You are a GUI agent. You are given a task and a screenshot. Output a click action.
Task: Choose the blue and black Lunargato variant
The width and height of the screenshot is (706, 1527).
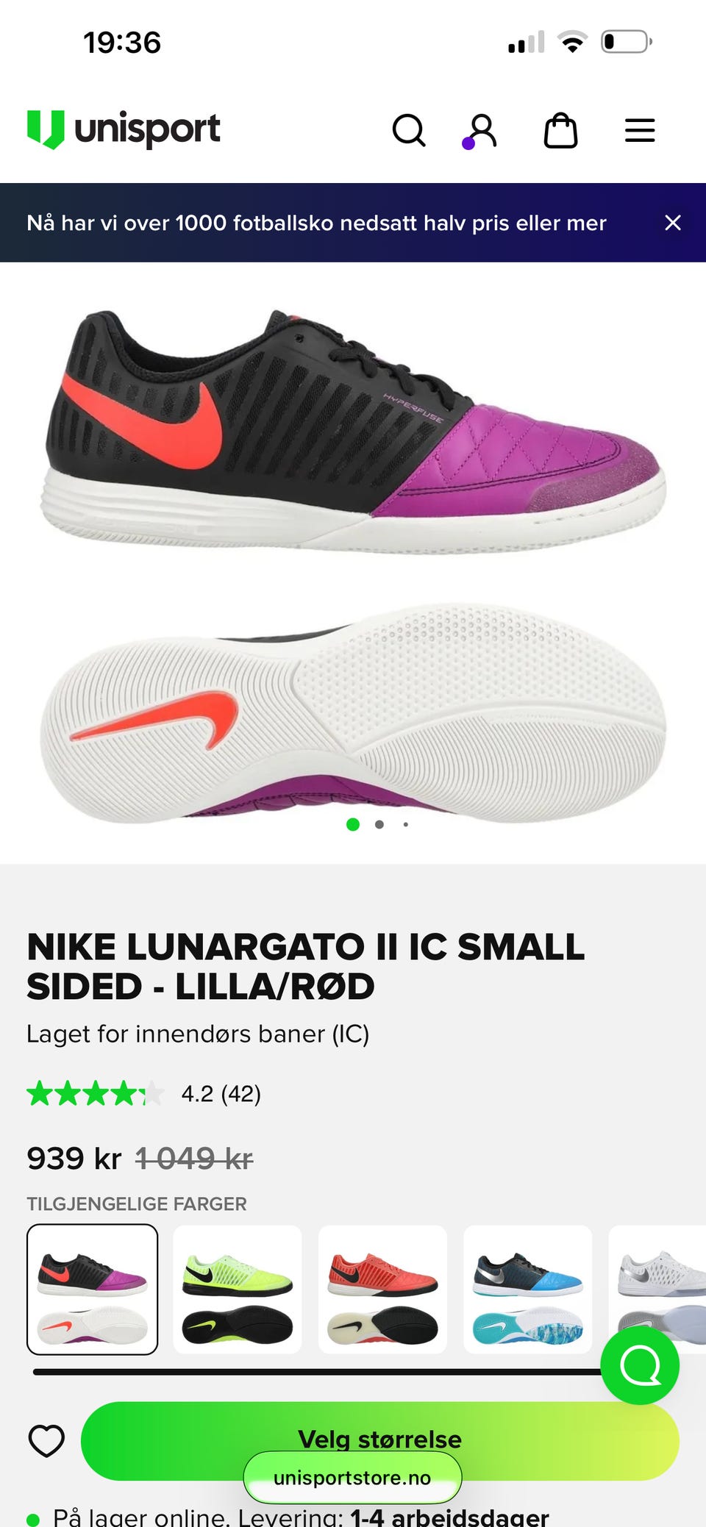pos(528,1289)
